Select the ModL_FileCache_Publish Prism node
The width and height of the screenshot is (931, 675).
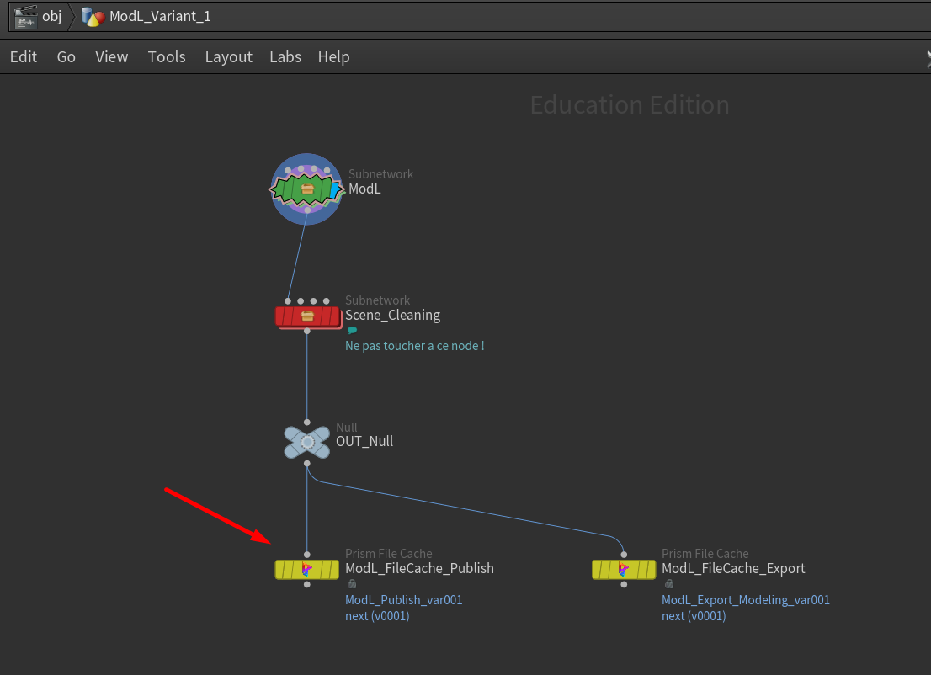[x=306, y=570]
